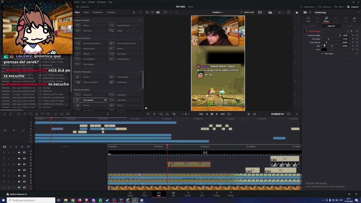Lock track V3/A3
This screenshot has height=203, width=361.
tap(9, 176)
